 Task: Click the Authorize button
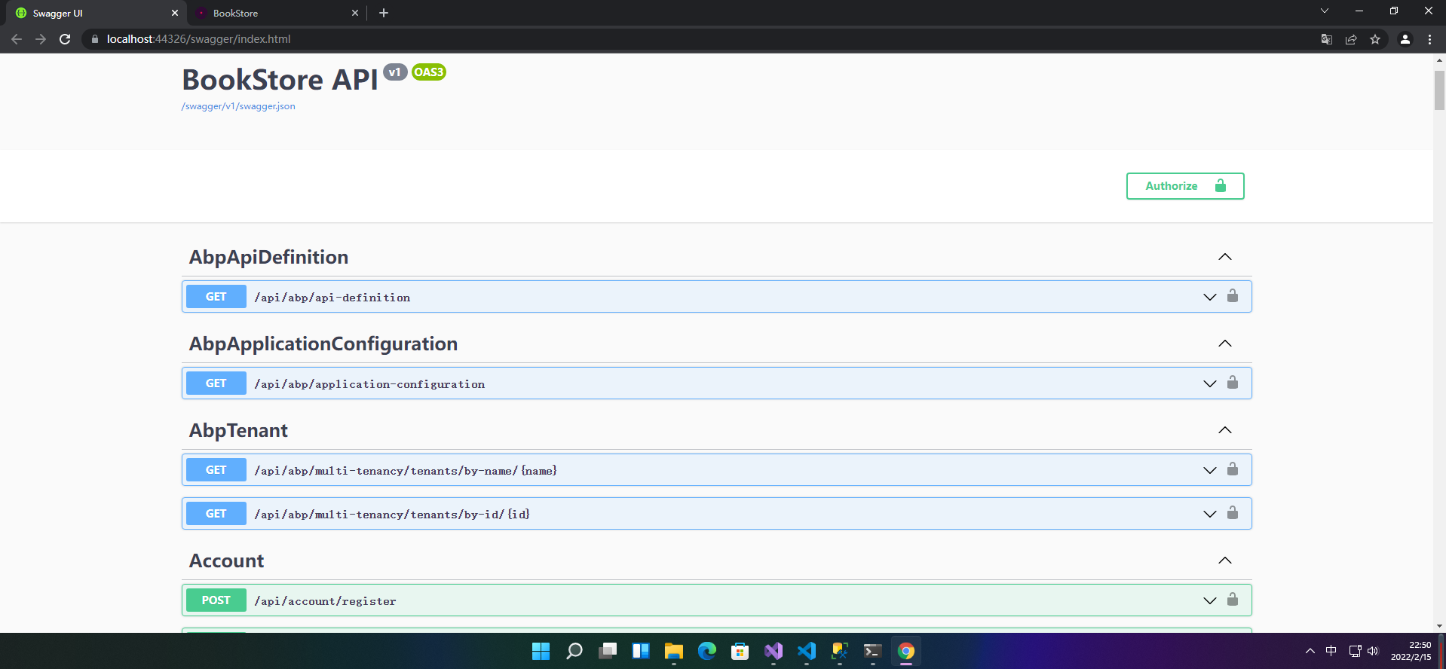click(x=1185, y=186)
